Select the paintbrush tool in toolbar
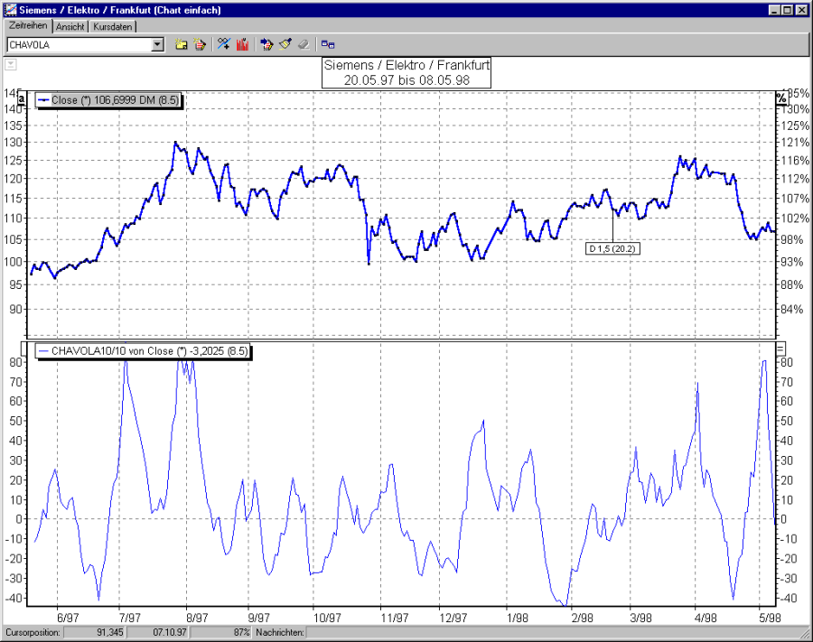This screenshot has width=813, height=642. (285, 43)
